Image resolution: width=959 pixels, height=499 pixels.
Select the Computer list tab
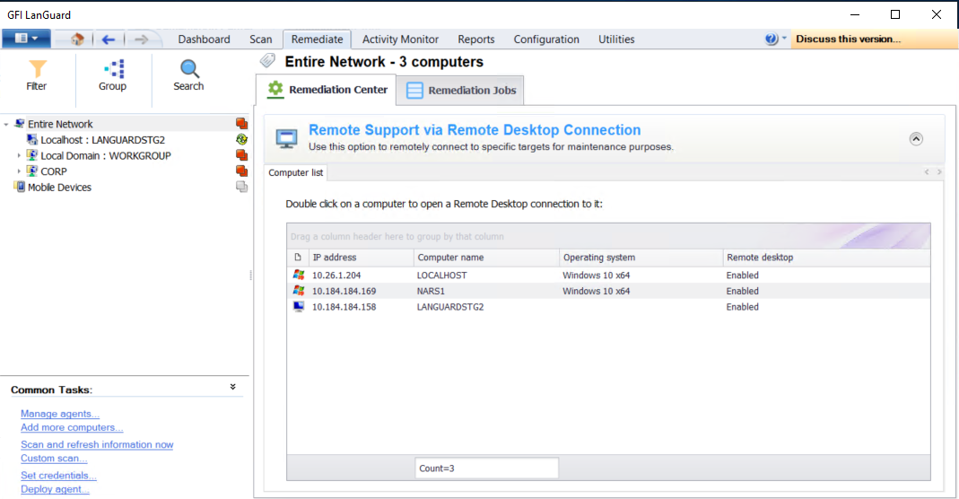point(296,173)
